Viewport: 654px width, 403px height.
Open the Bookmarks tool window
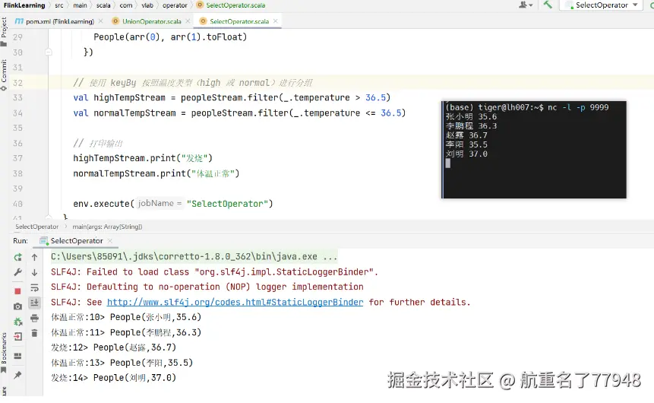(4, 353)
